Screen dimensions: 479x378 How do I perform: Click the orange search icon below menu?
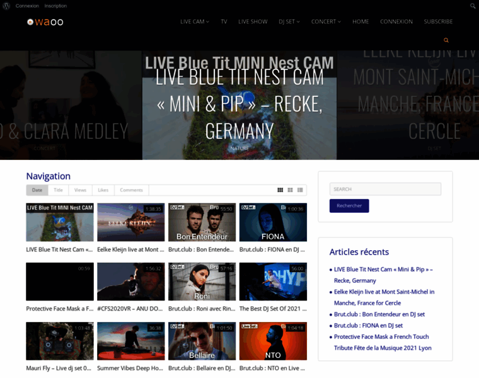(446, 40)
